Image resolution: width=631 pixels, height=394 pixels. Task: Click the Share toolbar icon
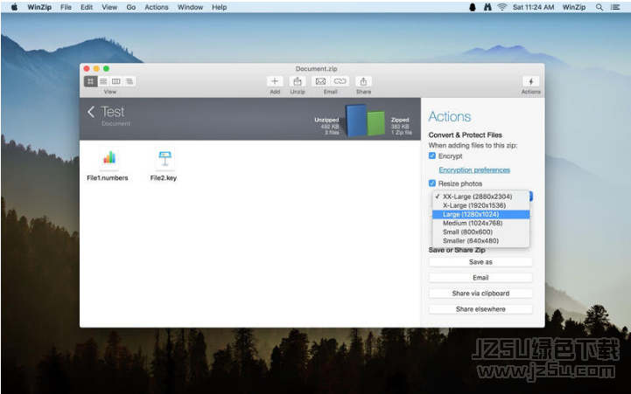pyautogui.click(x=363, y=81)
